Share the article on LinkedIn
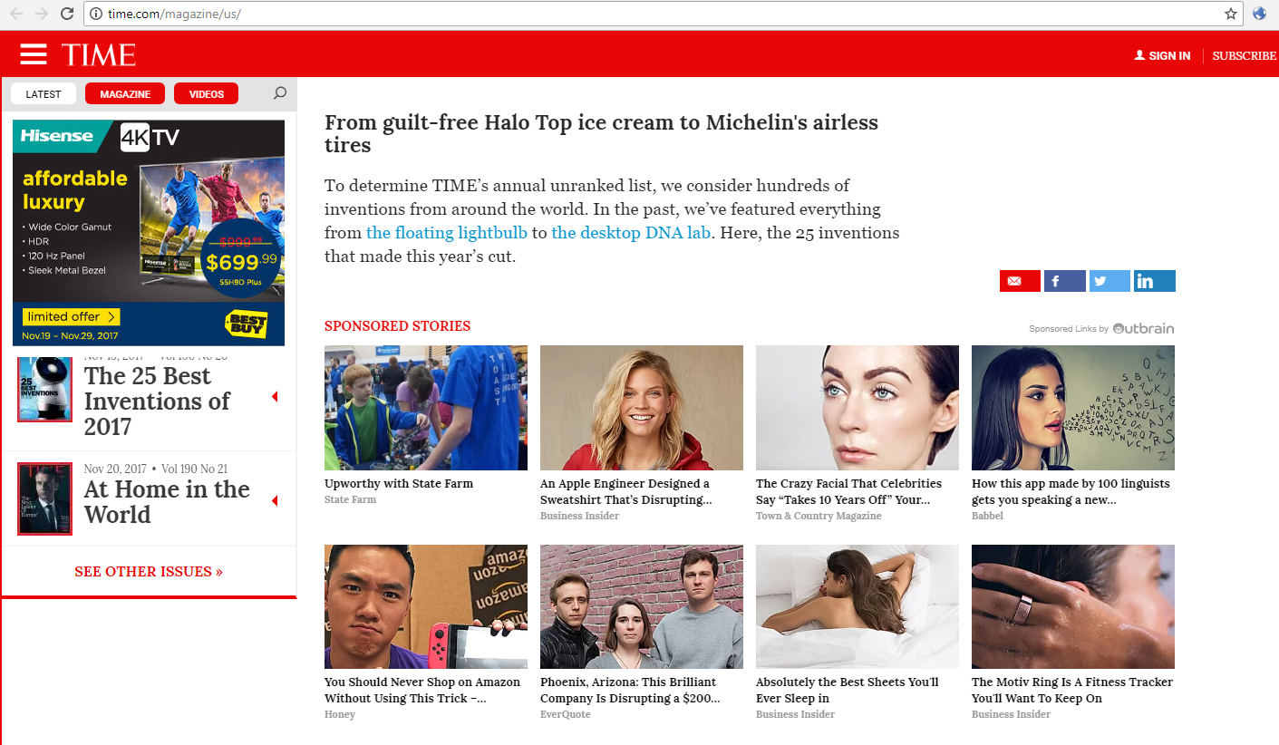The width and height of the screenshot is (1279, 745). coord(1155,281)
